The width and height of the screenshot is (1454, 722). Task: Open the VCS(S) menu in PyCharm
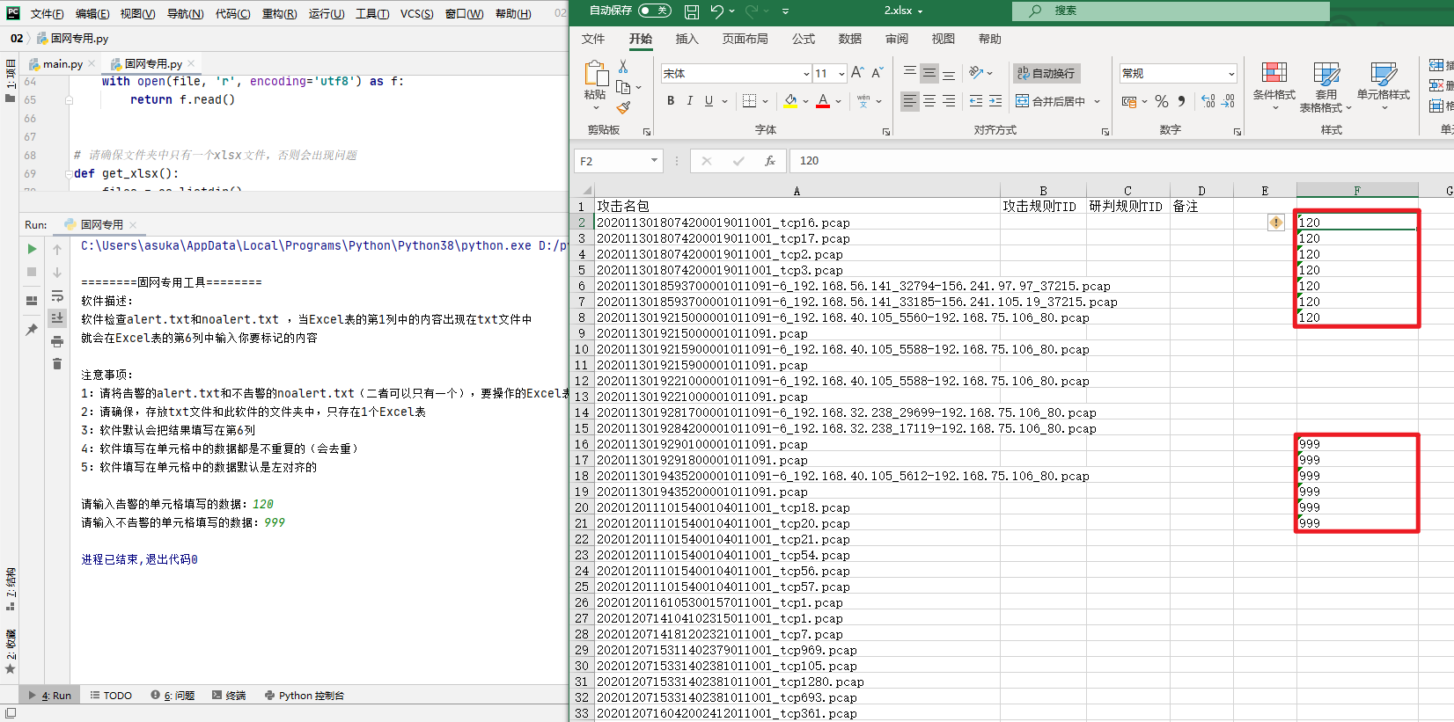(416, 14)
